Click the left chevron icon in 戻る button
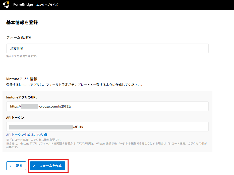Screen dimensions: 234x175 pyautogui.click(x=10, y=166)
